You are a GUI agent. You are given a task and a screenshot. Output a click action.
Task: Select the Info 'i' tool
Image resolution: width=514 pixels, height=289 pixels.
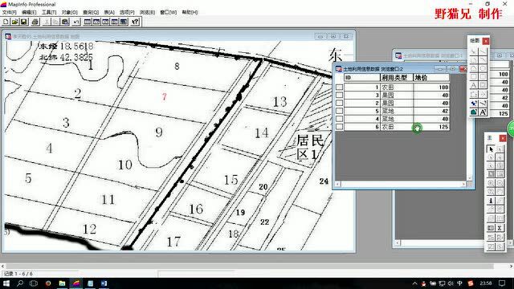491,201
